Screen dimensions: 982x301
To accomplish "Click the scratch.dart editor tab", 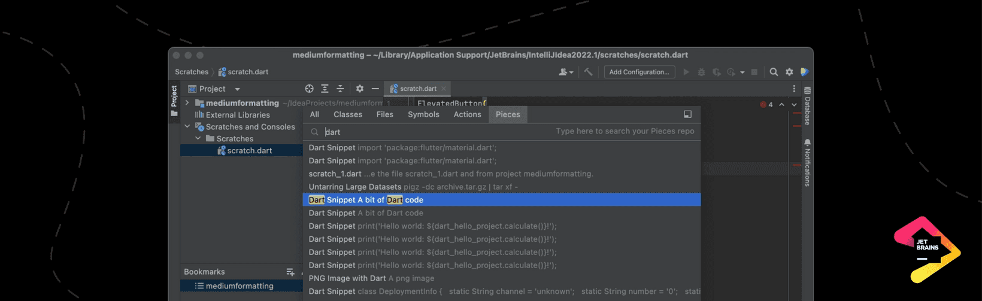I will click(418, 89).
